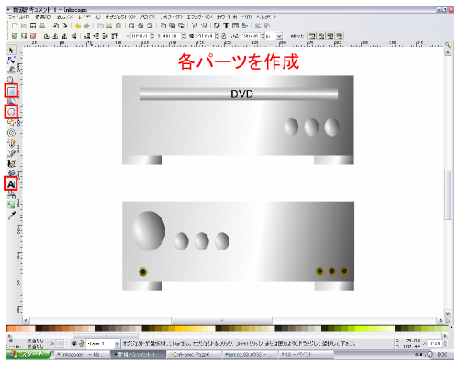
Task: Toggle width/height ratio lock
Action: (224, 36)
